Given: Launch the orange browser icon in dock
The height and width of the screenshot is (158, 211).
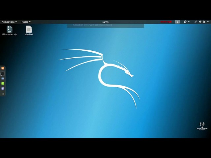Looking at the screenshot, I should click(x=3, y=68).
